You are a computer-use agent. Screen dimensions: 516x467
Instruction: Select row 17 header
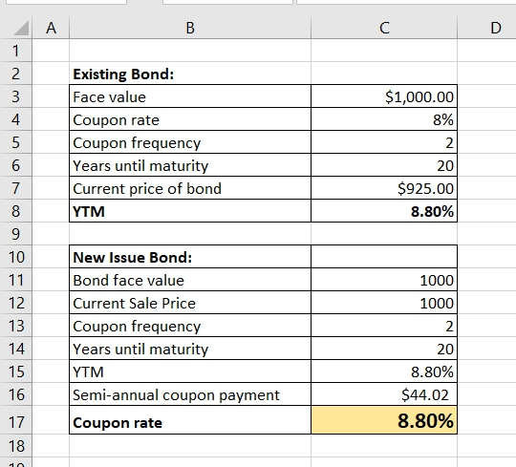coord(16,421)
